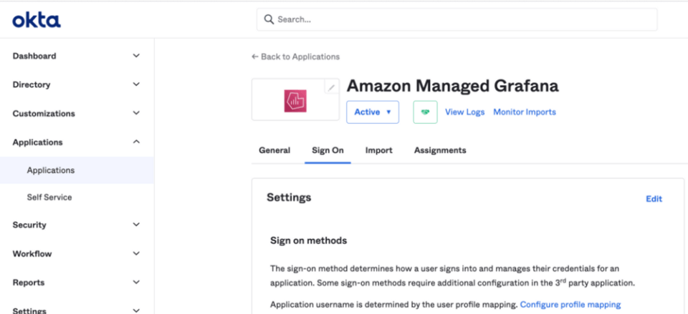This screenshot has height=314, width=688.
Task: Expand the Dashboard menu chevron
Action: click(x=136, y=56)
